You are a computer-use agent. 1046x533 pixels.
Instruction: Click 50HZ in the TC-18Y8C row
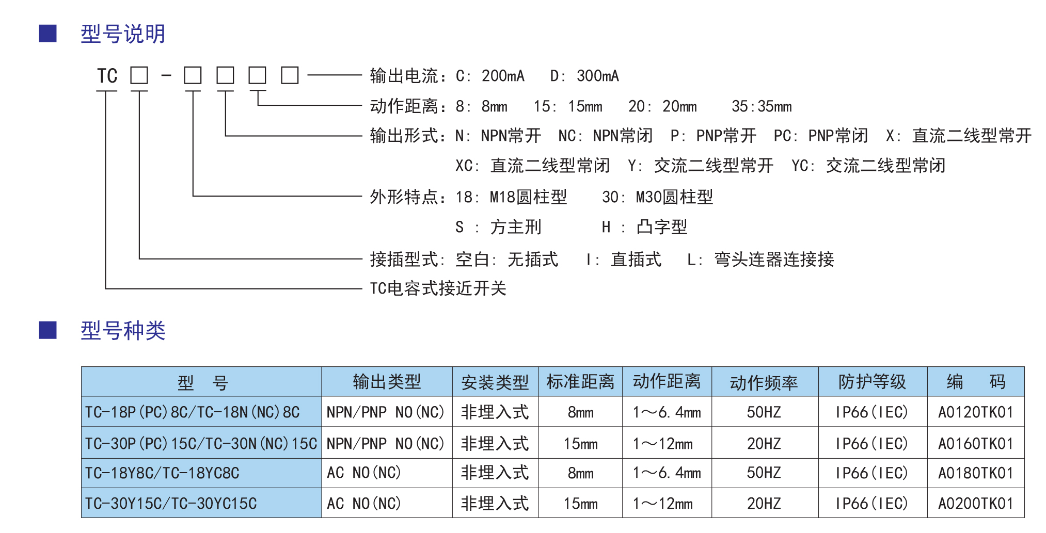(764, 473)
